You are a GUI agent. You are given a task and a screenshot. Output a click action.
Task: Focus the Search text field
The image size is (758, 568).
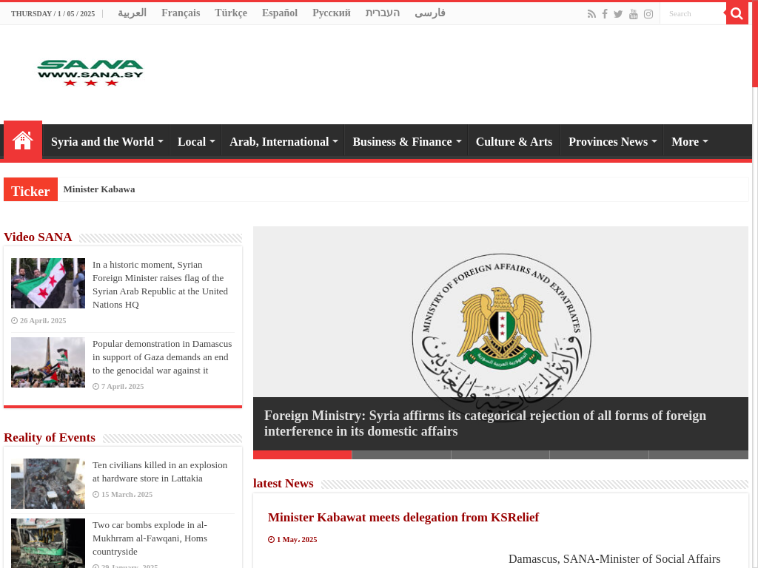pos(693,13)
